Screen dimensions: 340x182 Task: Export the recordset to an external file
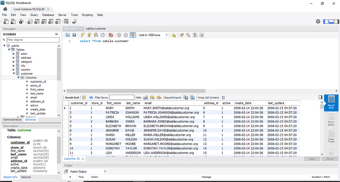[186, 97]
